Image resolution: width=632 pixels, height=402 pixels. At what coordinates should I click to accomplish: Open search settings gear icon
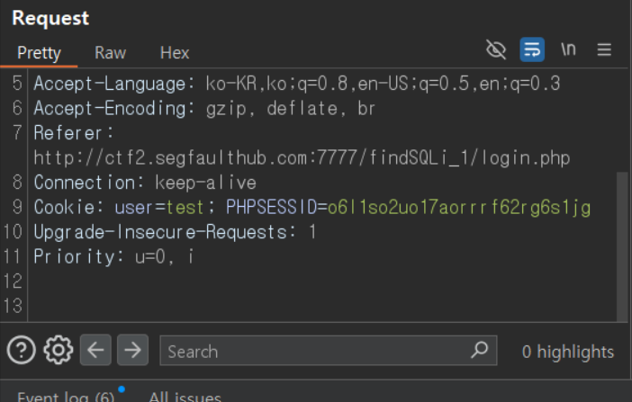(59, 350)
